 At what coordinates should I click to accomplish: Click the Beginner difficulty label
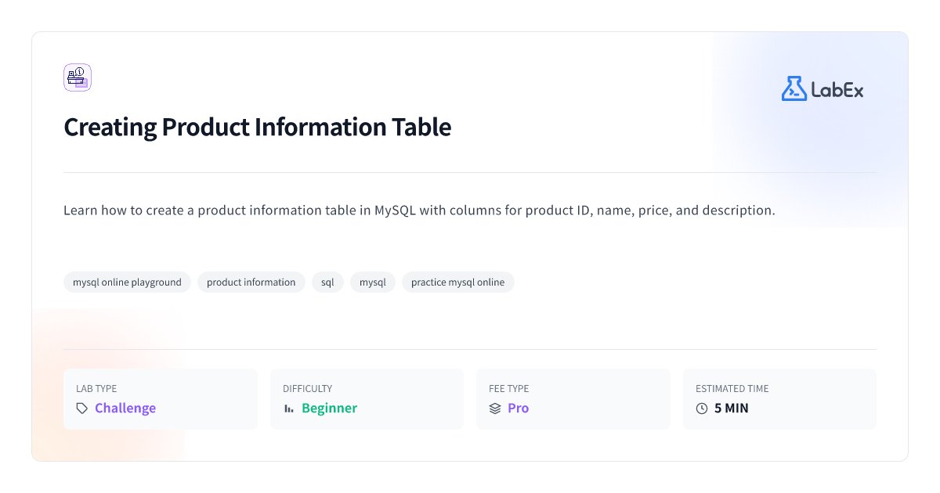pos(329,408)
